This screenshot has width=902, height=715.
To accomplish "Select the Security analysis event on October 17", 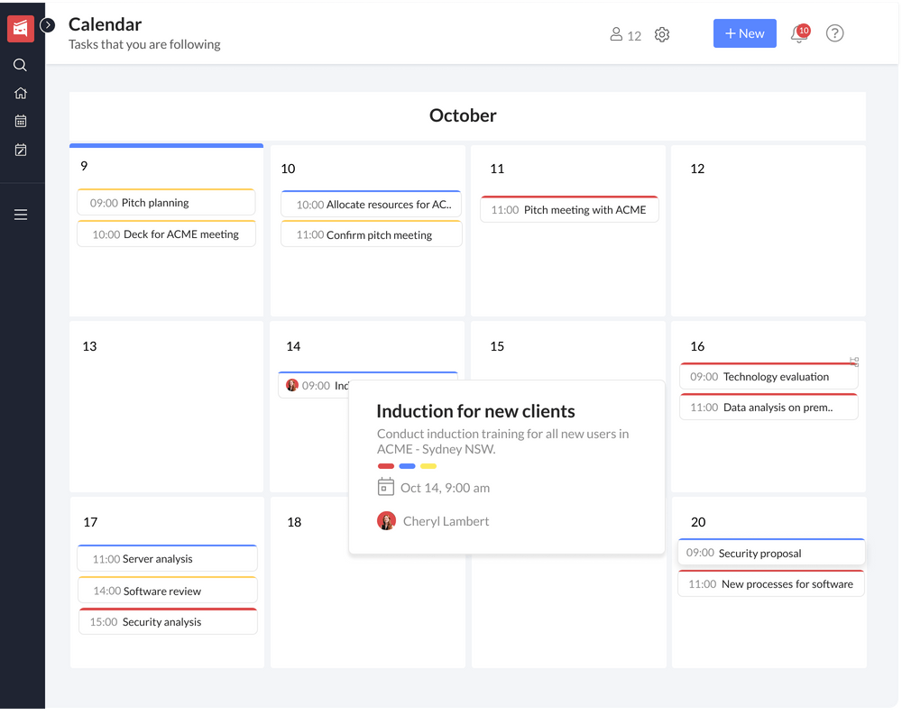I will [167, 621].
